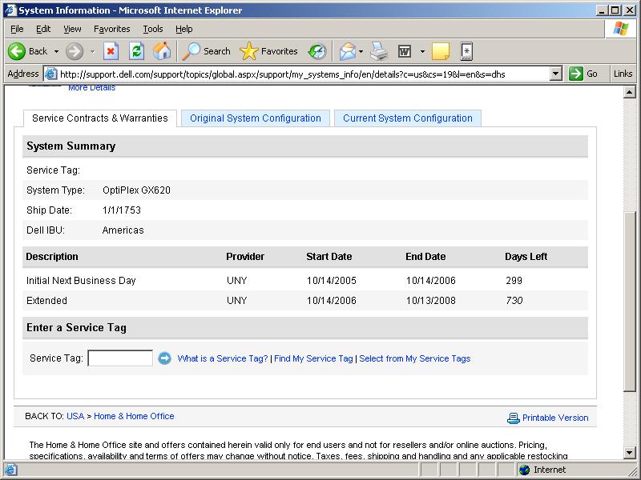The width and height of the screenshot is (641, 480).
Task: Open Favorites star icon
Action: pos(248,51)
